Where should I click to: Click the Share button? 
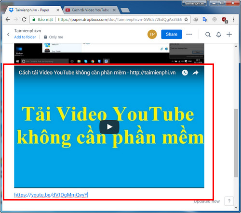[172, 34]
